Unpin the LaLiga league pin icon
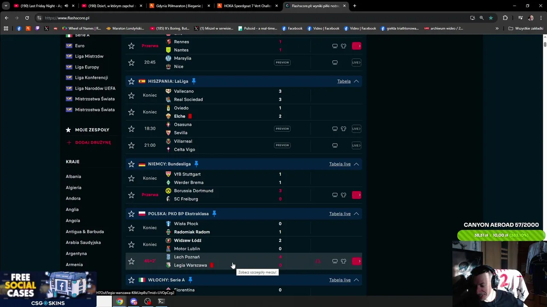The height and width of the screenshot is (307, 547). (194, 81)
